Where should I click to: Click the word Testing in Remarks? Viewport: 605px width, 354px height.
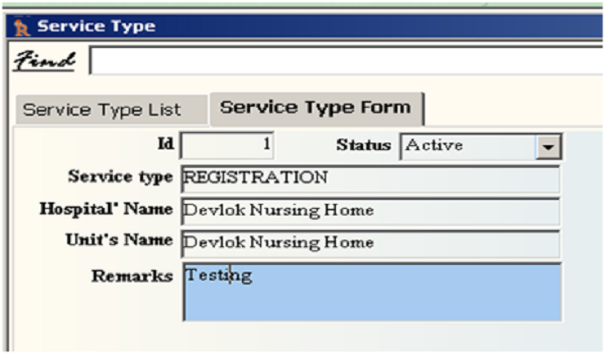click(x=218, y=276)
